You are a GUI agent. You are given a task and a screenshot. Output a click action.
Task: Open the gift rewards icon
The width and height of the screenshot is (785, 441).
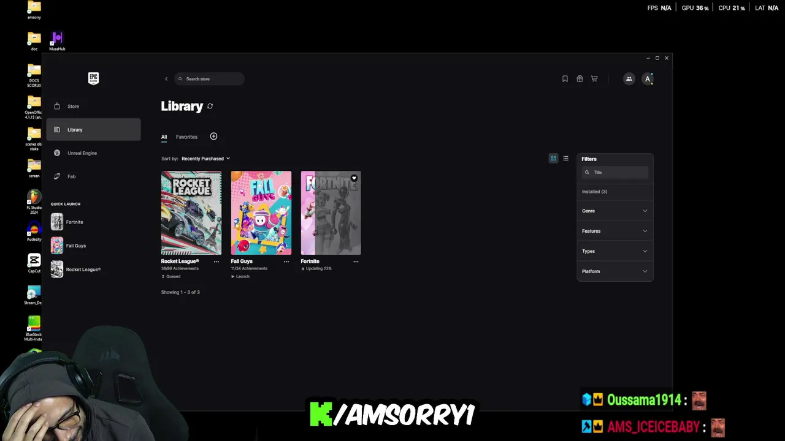580,79
